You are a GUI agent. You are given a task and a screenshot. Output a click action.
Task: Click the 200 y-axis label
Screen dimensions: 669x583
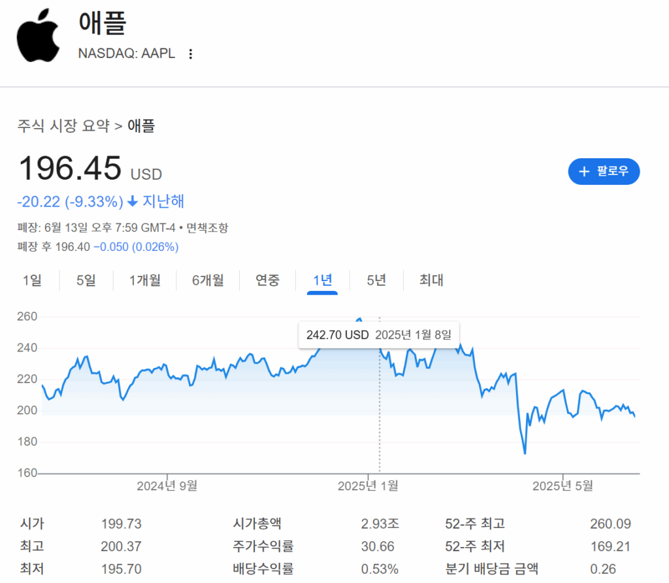point(27,410)
